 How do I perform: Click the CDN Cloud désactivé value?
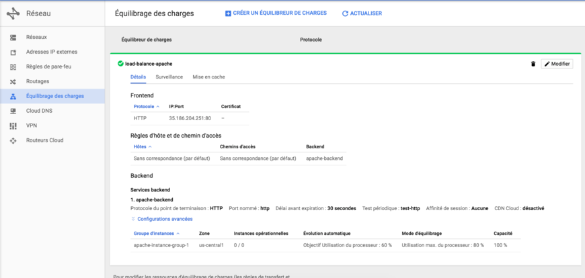click(533, 208)
